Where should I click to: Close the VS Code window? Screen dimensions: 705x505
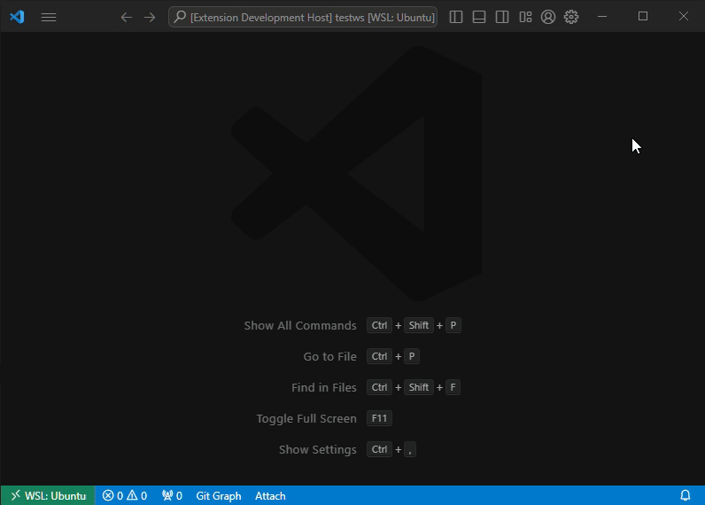(x=684, y=17)
